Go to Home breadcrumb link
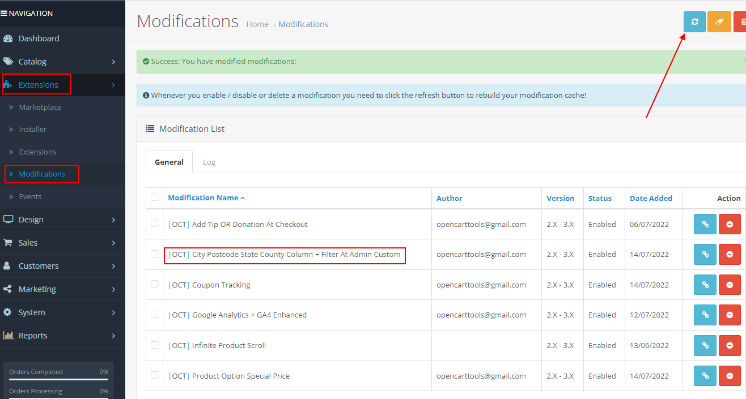Viewport: 746px width, 399px height. tap(257, 24)
